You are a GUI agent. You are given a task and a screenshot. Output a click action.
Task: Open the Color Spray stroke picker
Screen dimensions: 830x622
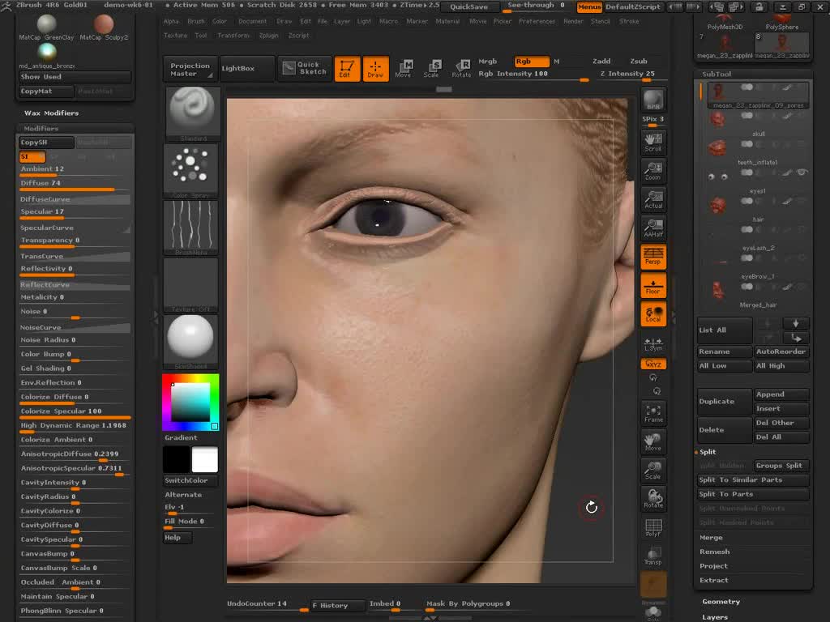[x=190, y=170]
